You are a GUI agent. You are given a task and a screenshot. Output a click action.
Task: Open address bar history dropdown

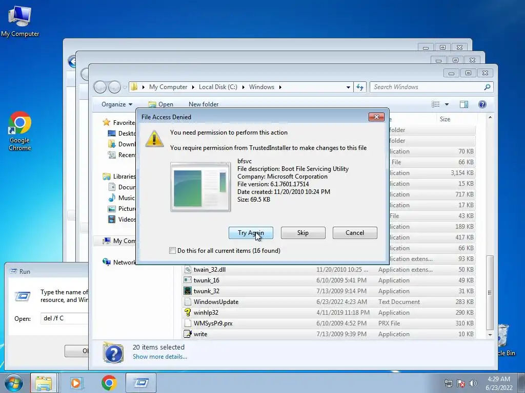(x=348, y=87)
